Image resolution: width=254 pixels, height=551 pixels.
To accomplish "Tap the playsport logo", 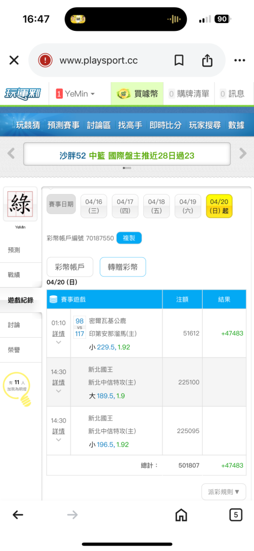I will tap(23, 94).
